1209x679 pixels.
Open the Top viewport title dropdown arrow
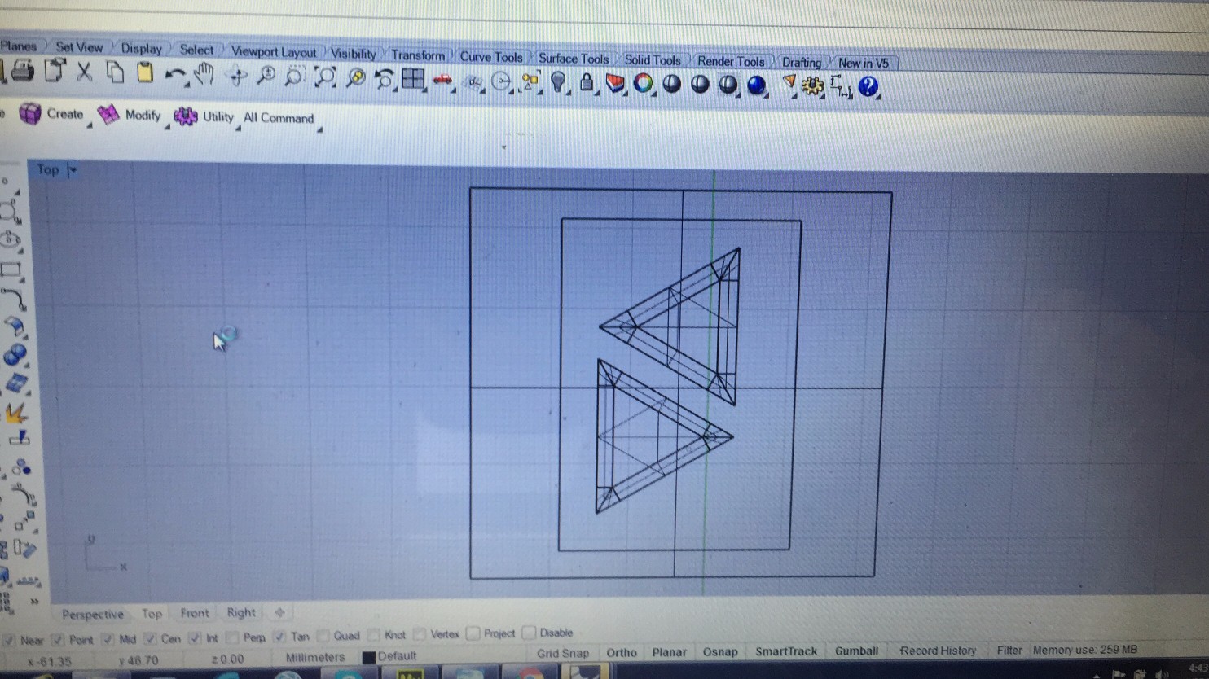point(73,170)
